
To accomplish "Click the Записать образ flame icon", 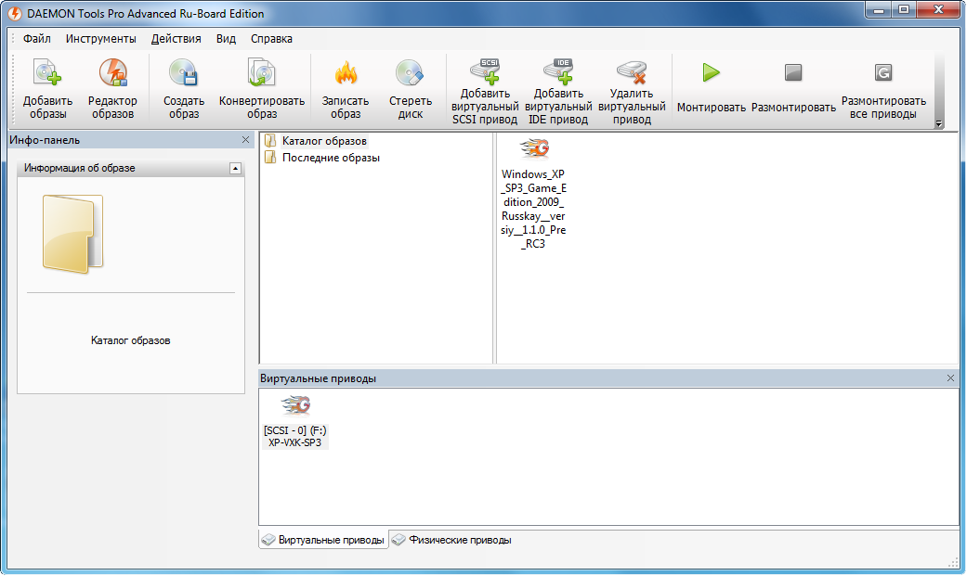I will click(346, 73).
